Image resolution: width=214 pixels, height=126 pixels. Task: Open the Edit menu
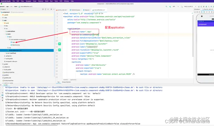click(18, 1)
